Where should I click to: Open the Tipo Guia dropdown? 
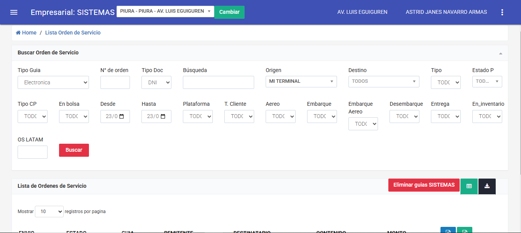pyautogui.click(x=53, y=82)
